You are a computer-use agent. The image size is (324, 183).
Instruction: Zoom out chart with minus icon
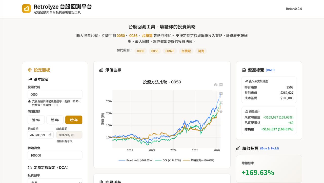[x=221, y=94]
